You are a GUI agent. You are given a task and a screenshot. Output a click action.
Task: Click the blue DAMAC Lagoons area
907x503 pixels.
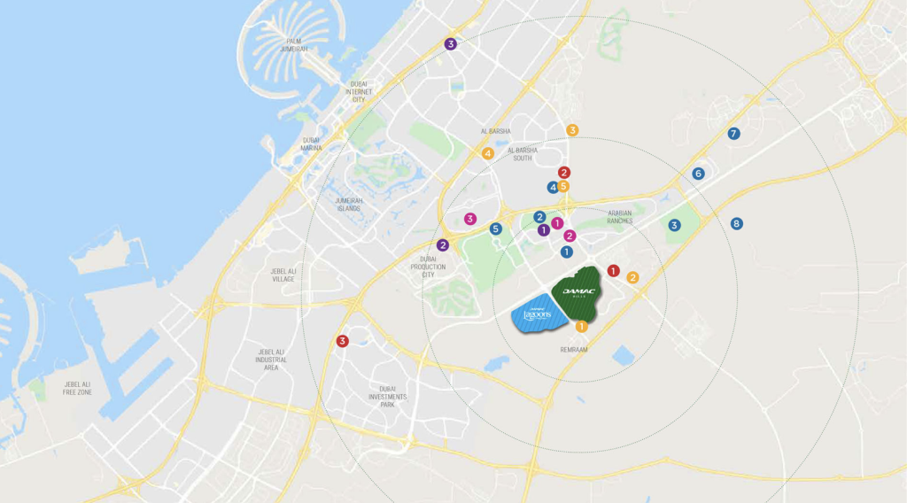[538, 314]
